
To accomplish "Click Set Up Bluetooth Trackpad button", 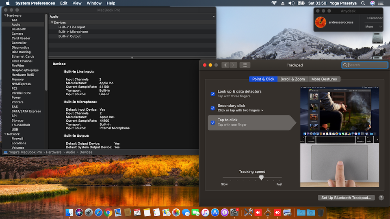I will [x=346, y=198].
